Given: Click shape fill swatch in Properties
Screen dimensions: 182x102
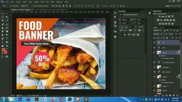Looking at the screenshot, I should tap(121, 27).
